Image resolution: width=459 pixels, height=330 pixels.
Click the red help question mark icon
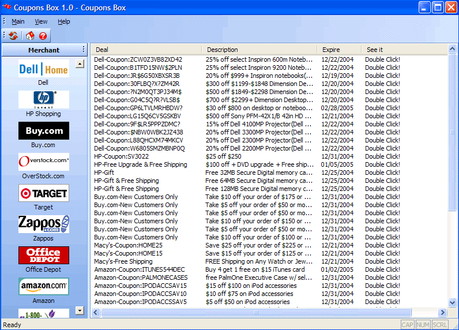click(43, 36)
